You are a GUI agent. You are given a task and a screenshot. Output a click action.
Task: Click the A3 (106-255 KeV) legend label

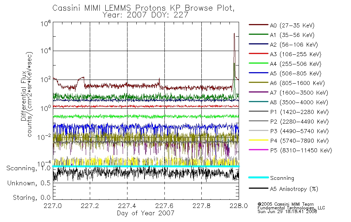click(296, 54)
